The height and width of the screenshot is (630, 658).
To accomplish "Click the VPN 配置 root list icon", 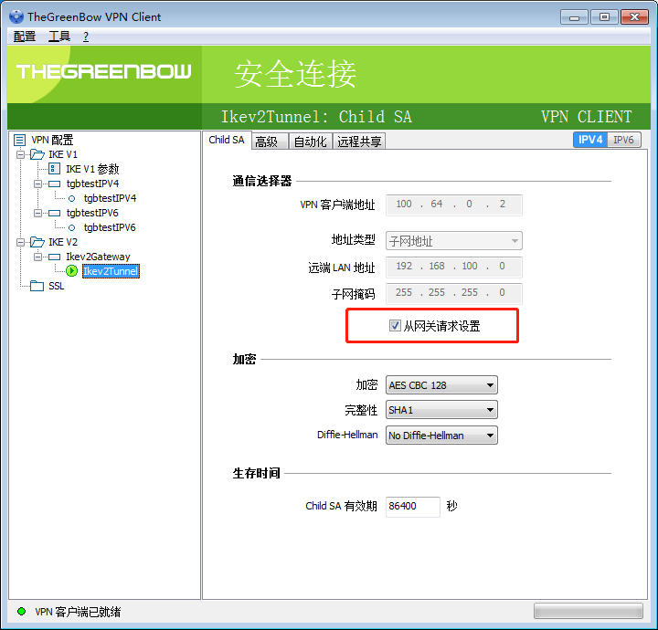I will pyautogui.click(x=19, y=140).
